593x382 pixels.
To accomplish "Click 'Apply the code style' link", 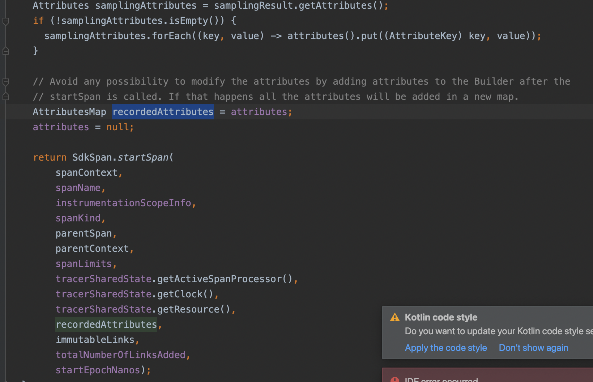I will [446, 348].
